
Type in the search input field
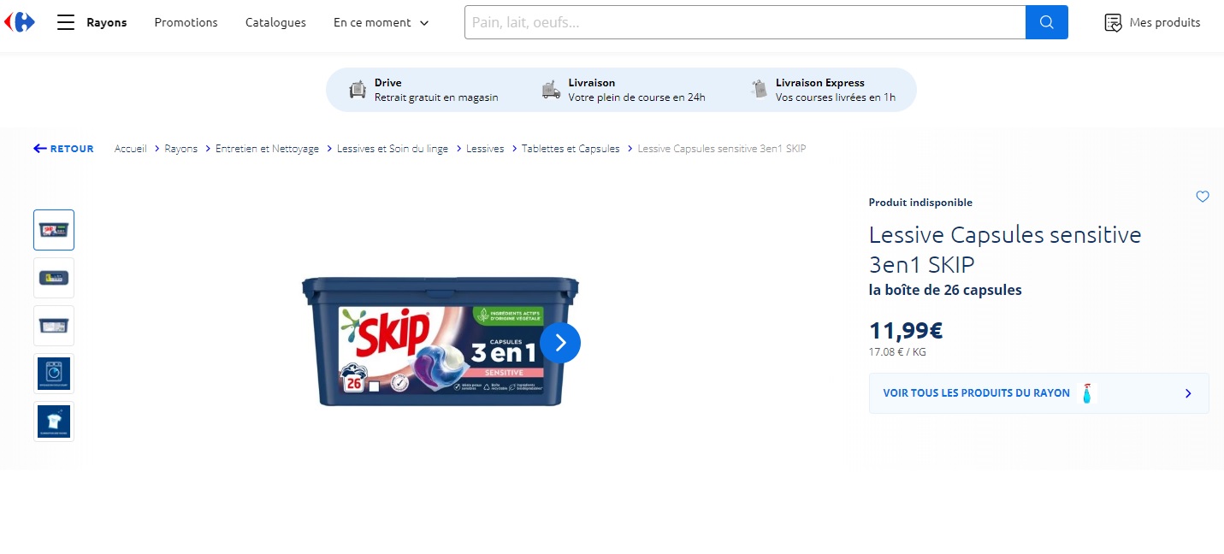point(744,22)
